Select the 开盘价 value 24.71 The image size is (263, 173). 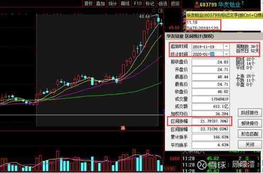210,69
